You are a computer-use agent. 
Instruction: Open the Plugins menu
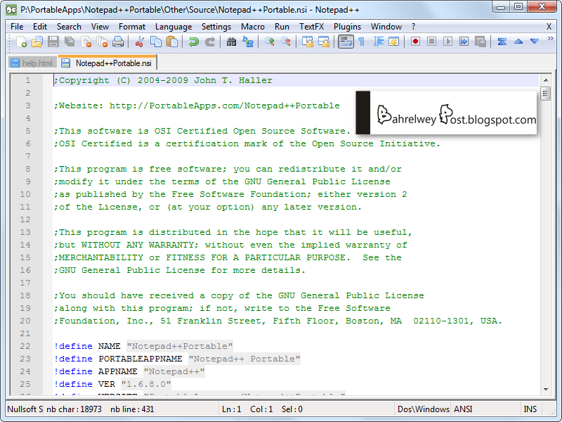tap(347, 27)
